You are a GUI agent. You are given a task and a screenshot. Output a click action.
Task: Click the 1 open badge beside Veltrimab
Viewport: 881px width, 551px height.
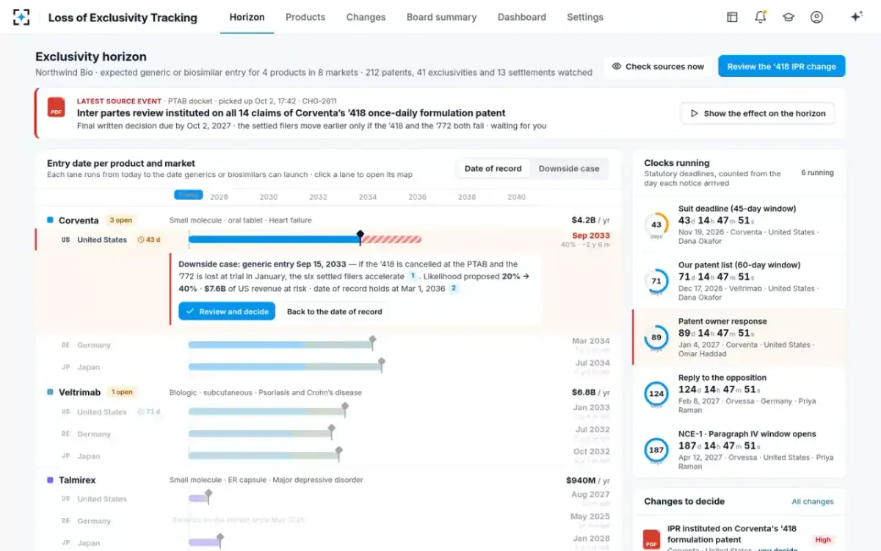[123, 392]
